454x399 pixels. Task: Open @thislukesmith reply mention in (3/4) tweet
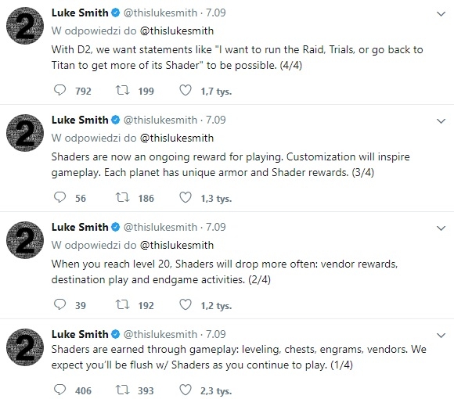coord(177,138)
